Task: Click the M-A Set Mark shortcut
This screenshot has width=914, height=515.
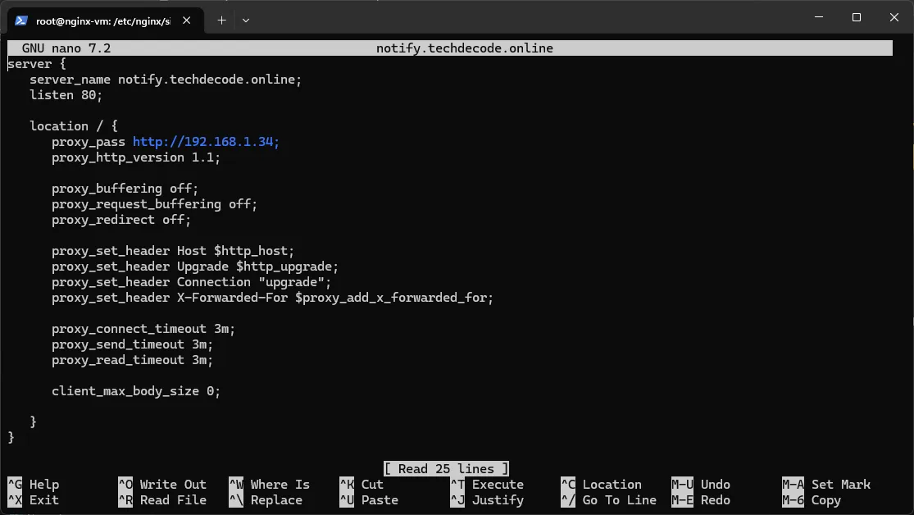Action: [826, 485]
